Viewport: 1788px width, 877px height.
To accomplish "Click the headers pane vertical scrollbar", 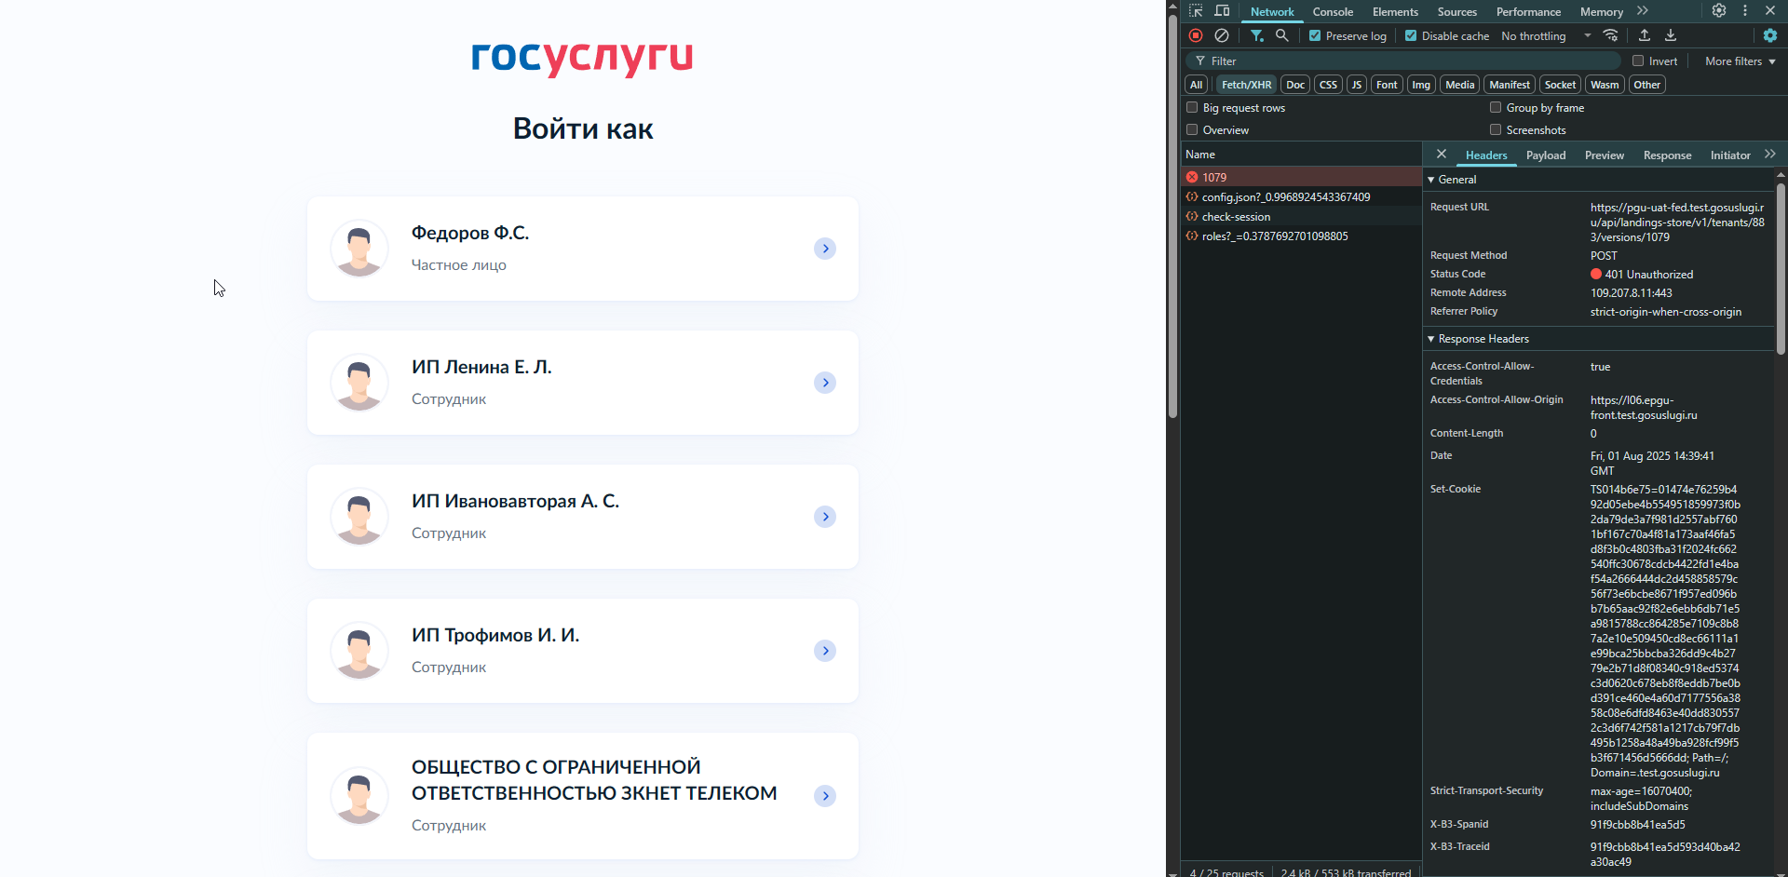I will pos(1781,268).
